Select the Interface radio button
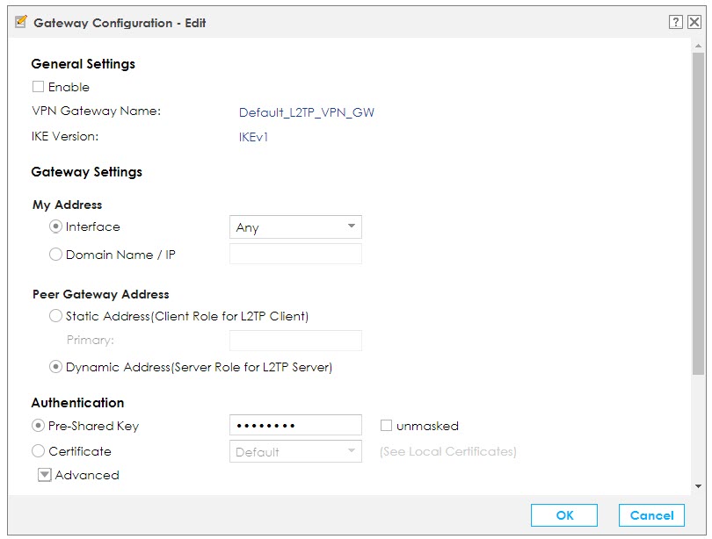 coord(56,226)
